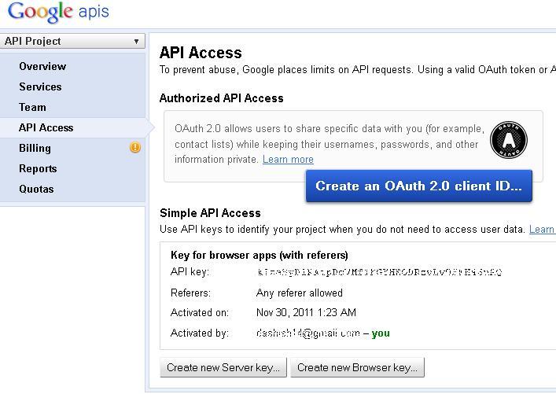
Task: Click the 'Nov 30, 2011 1:23 AM' activation date
Action: coord(306,312)
